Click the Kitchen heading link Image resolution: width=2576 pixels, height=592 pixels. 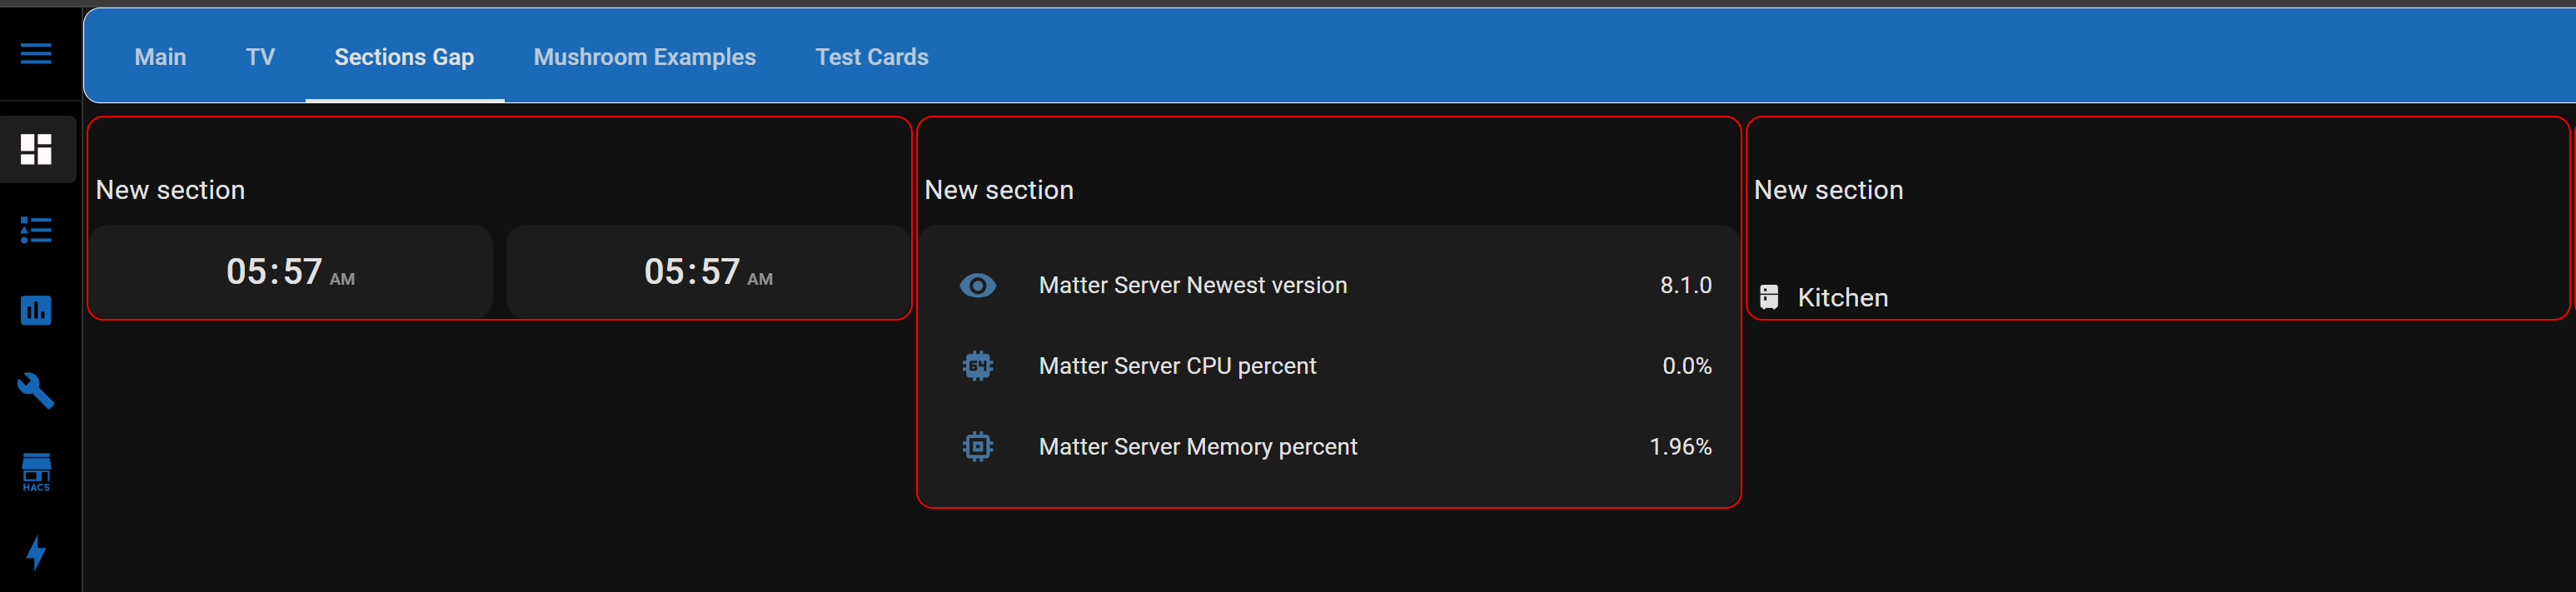point(1842,298)
